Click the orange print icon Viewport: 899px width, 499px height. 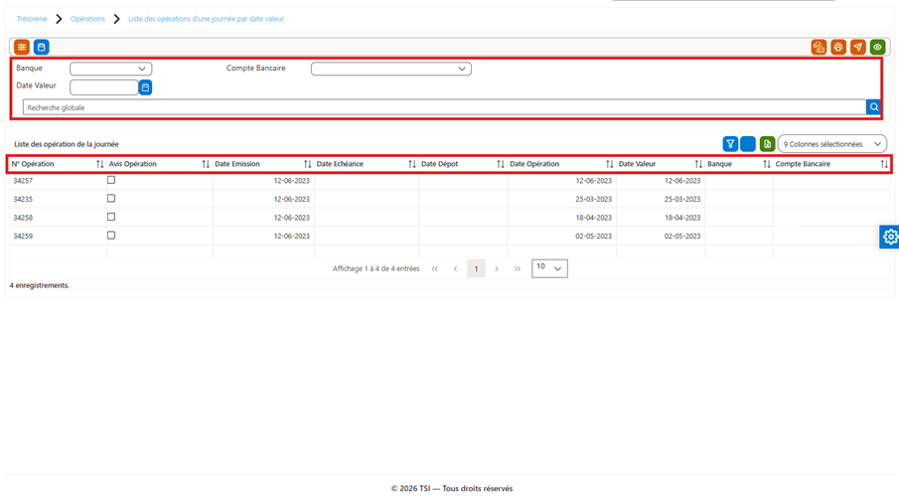click(838, 47)
